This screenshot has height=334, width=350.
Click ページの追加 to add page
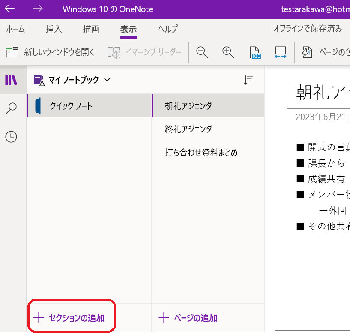coord(188,318)
